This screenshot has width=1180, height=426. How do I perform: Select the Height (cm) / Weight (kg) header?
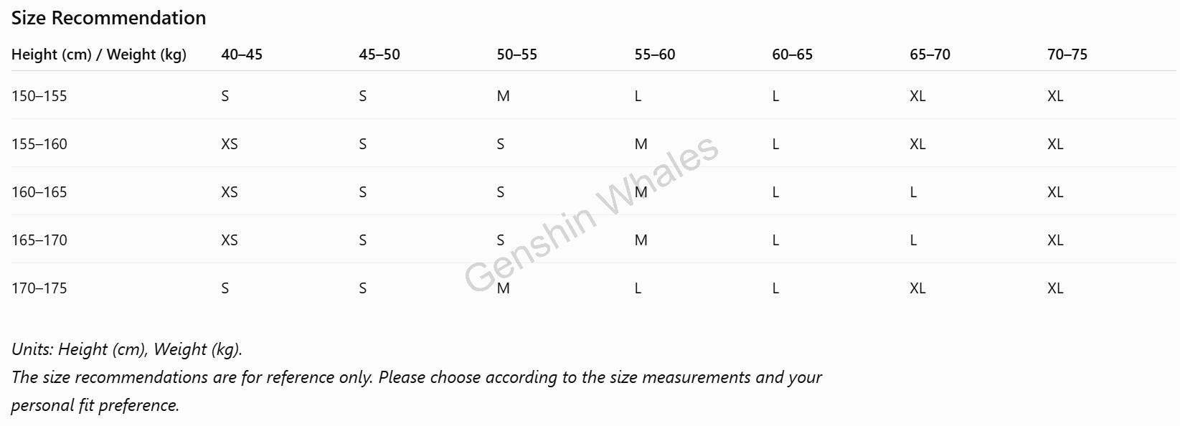click(99, 55)
